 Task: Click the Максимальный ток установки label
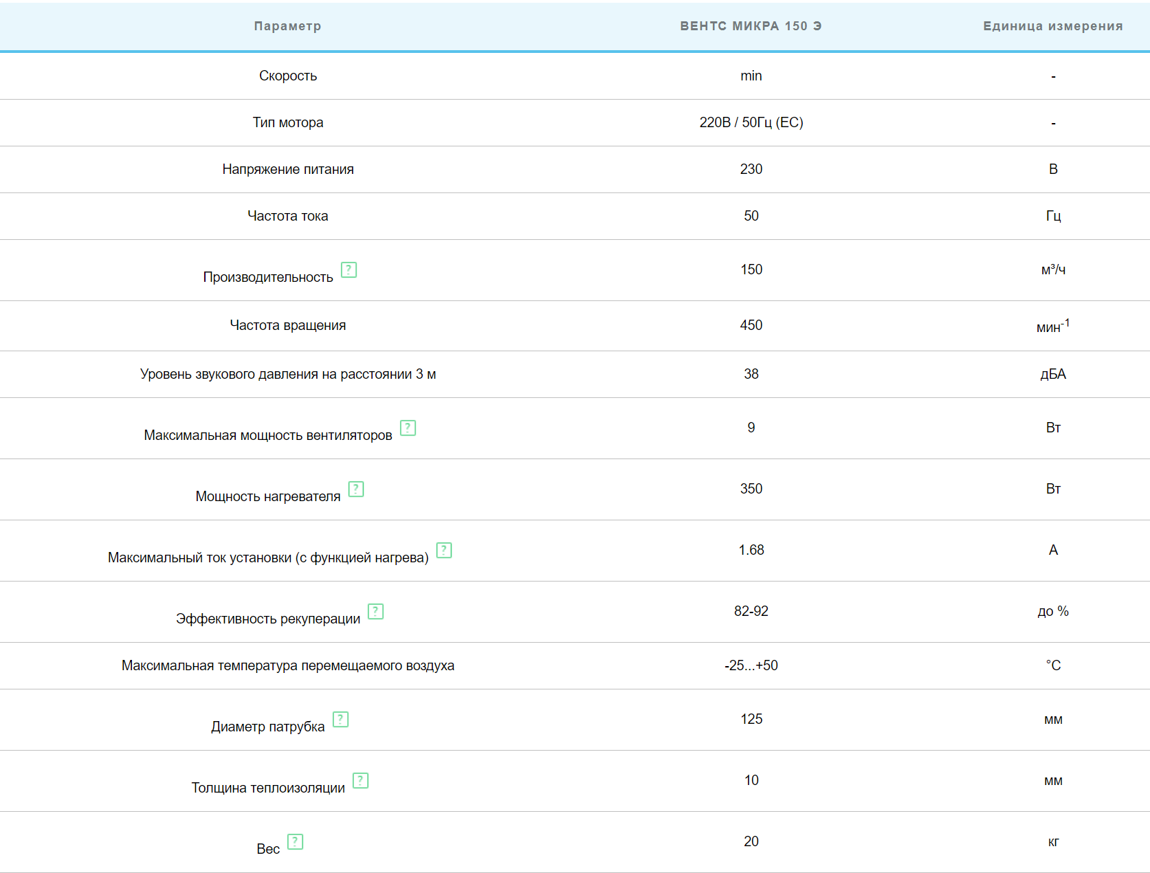(268, 557)
